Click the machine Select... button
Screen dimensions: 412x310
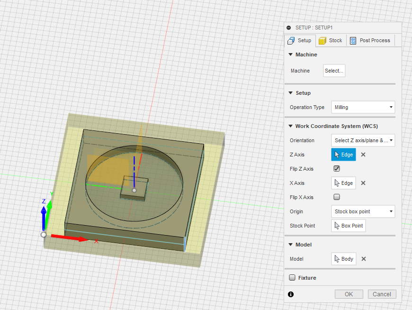(334, 71)
